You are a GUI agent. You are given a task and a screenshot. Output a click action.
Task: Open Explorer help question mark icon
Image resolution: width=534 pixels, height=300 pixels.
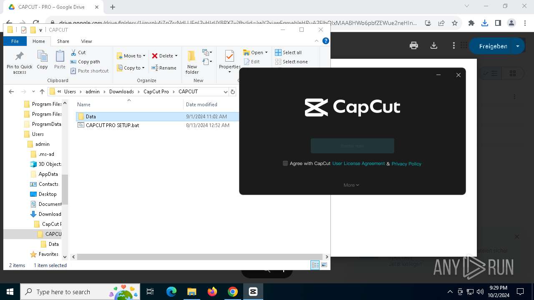coord(326,41)
